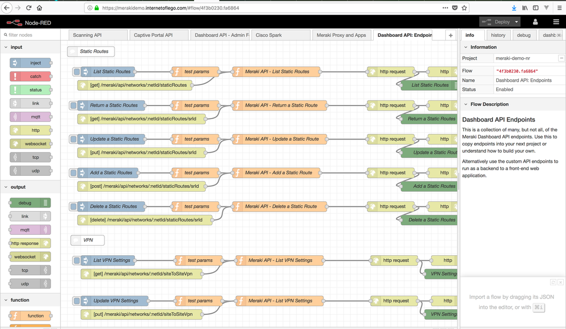Collapse the output palette category

(6, 187)
